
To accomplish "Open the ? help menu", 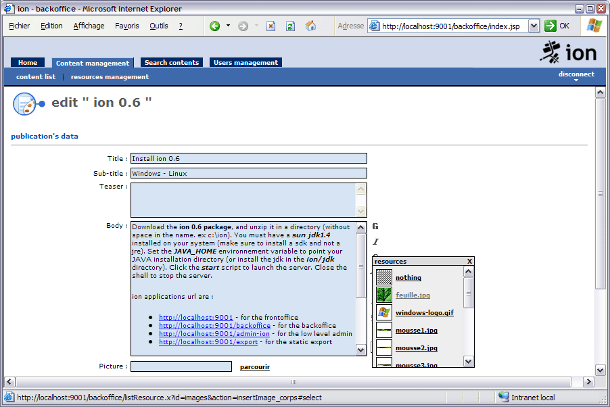I will (181, 26).
